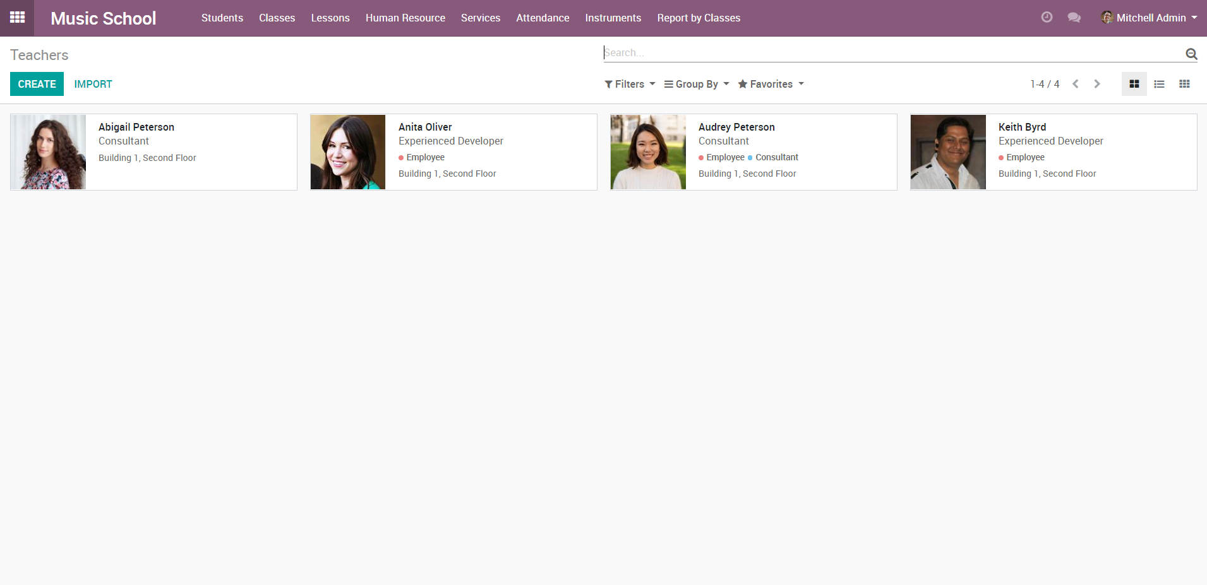The height and width of the screenshot is (585, 1207).
Task: Focus the Search input field
Action: pyautogui.click(x=891, y=53)
